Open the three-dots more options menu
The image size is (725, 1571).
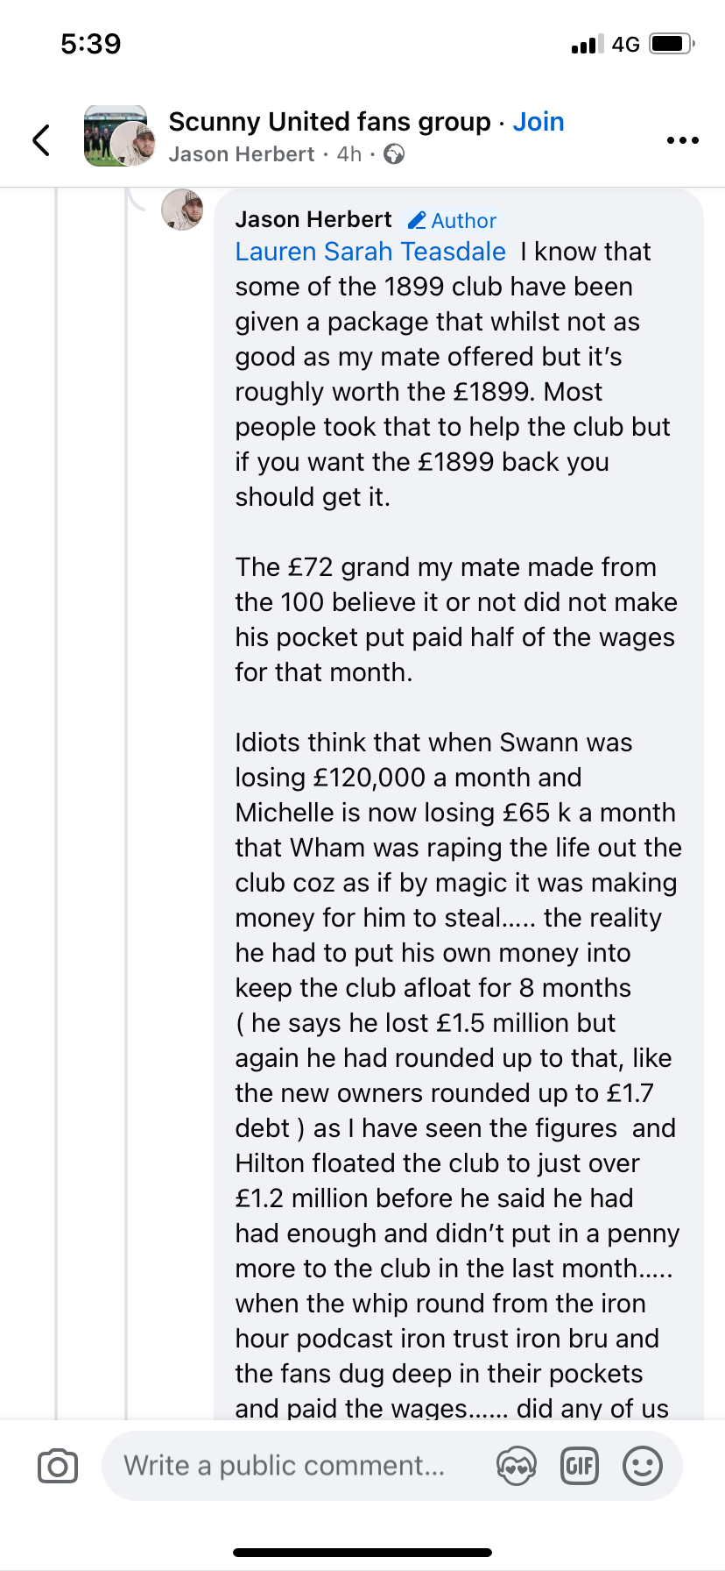[x=682, y=140]
